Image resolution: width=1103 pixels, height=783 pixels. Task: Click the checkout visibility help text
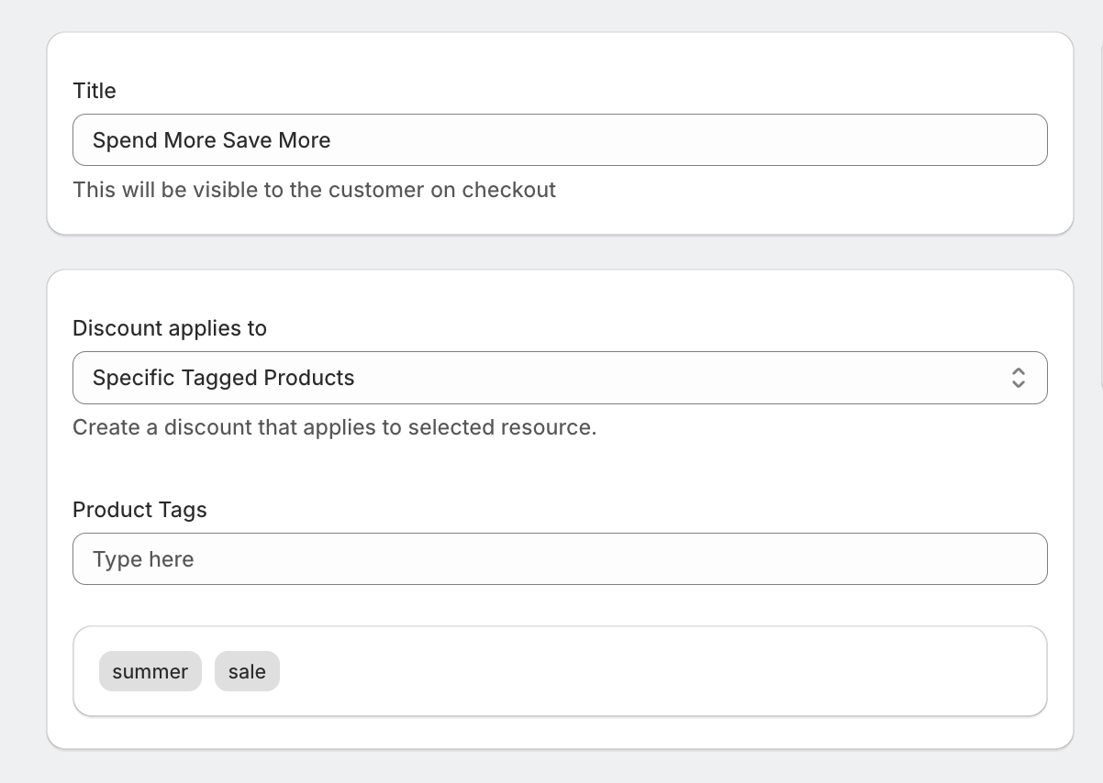pyautogui.click(x=314, y=190)
